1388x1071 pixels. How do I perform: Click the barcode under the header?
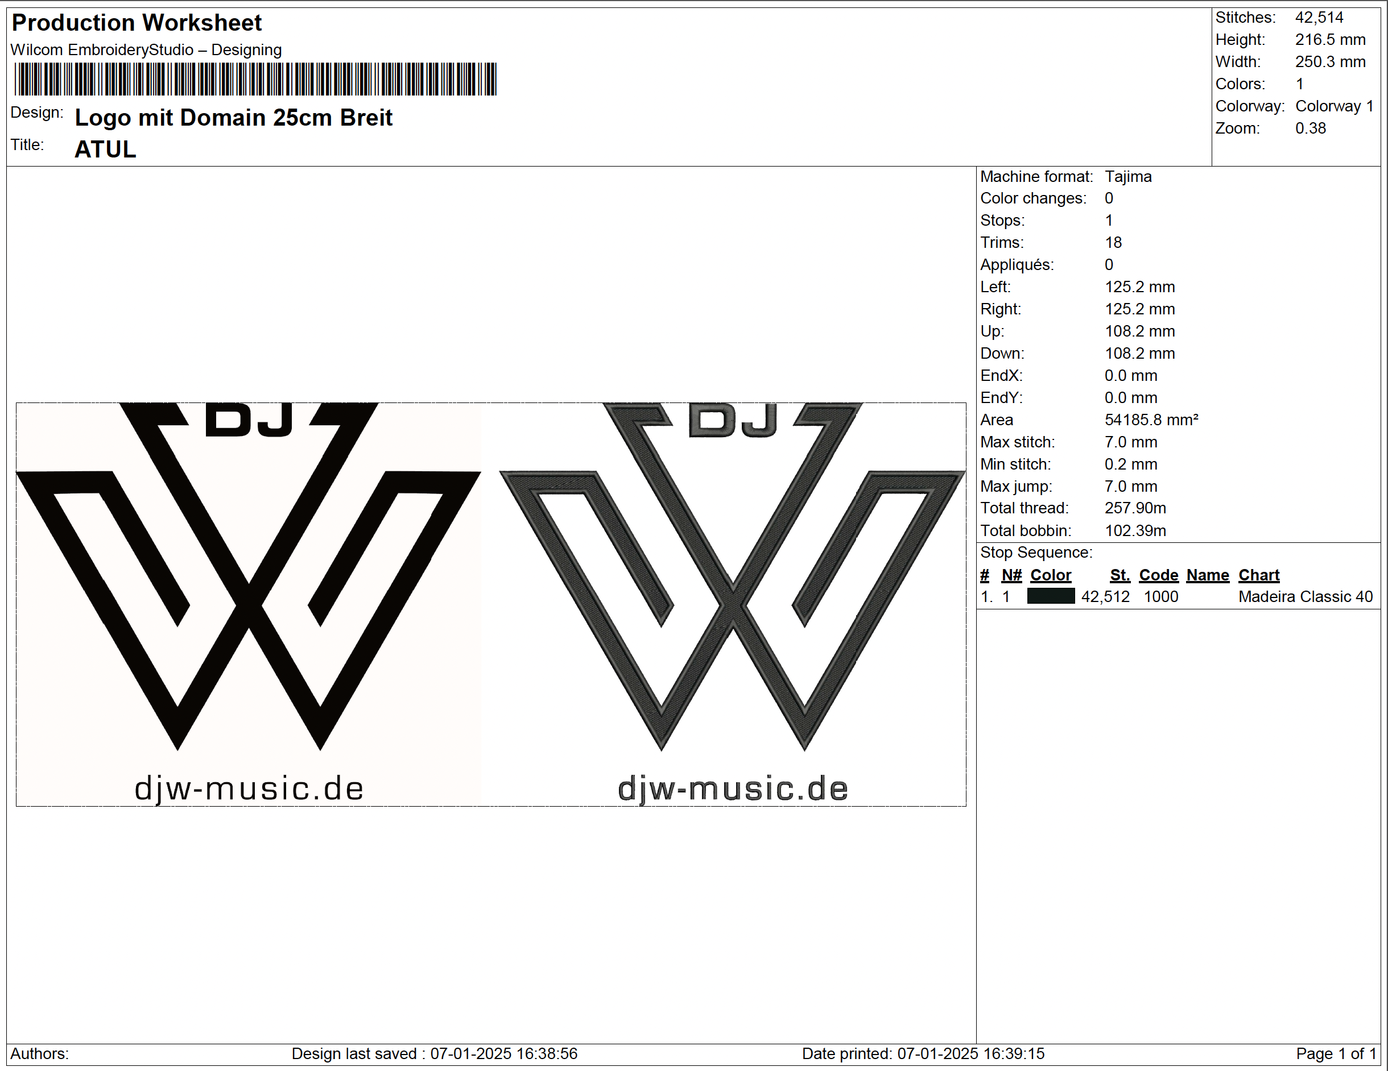tap(255, 80)
